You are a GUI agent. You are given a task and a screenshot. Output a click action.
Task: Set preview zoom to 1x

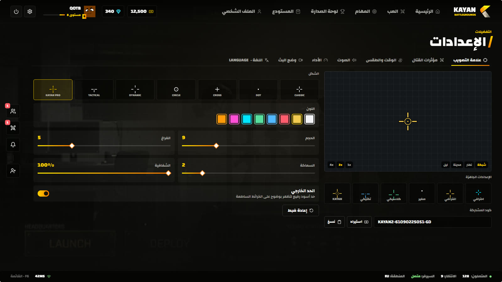(349, 165)
